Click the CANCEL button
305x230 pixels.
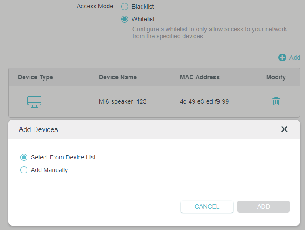207,206
